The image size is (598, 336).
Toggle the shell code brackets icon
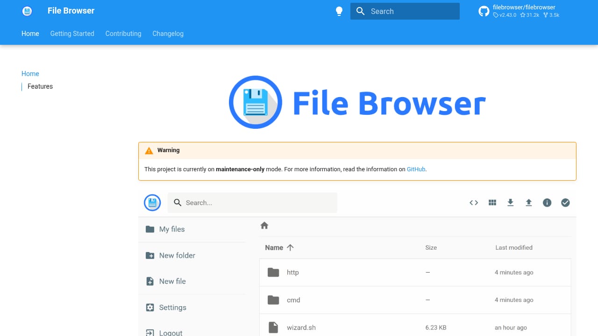coord(474,203)
